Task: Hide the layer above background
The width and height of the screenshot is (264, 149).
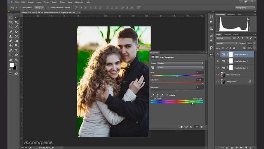Action: click(217, 74)
